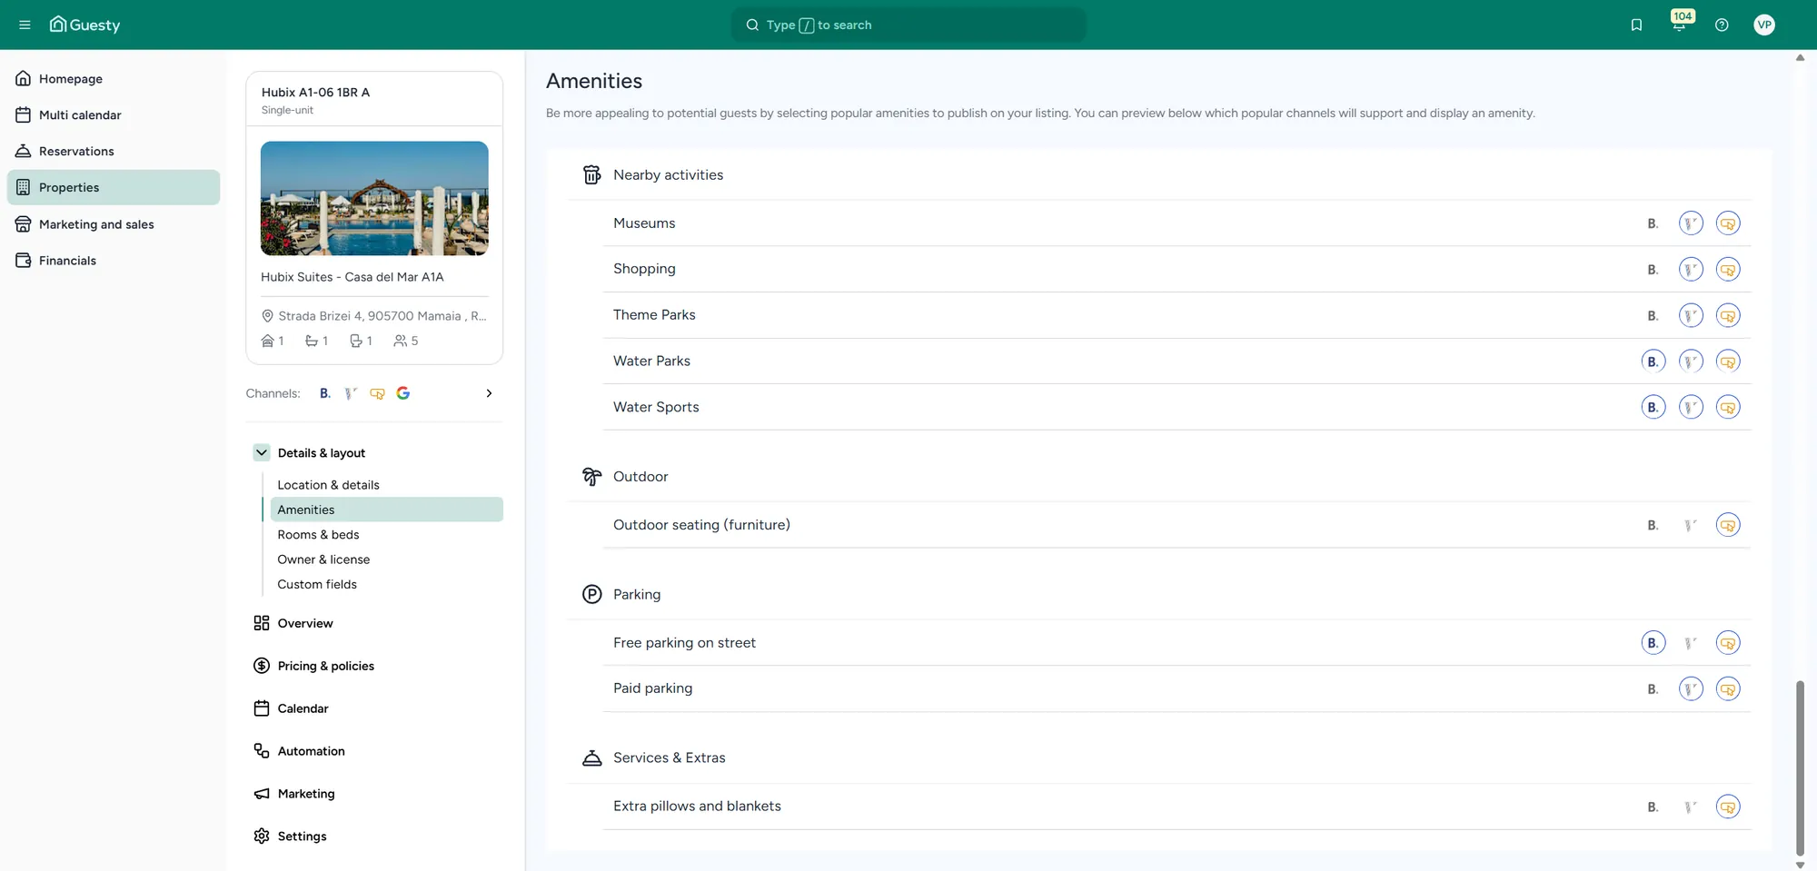Open the help question mark icon
The width and height of the screenshot is (1817, 871).
1722,25
